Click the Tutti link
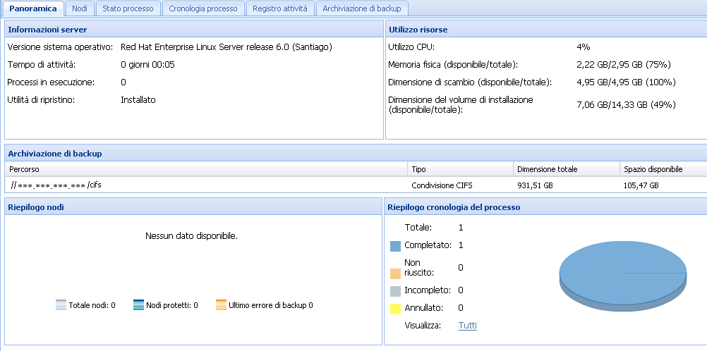707x351 pixels. click(467, 325)
